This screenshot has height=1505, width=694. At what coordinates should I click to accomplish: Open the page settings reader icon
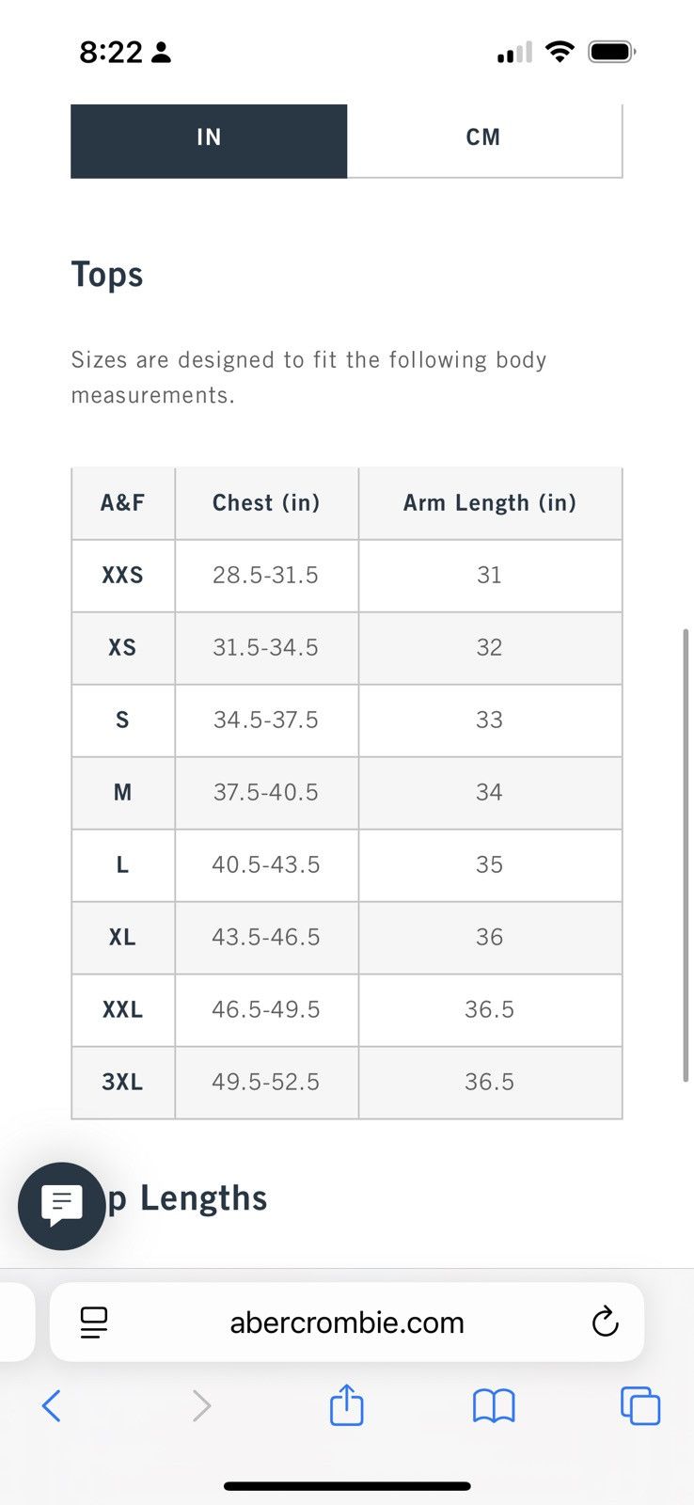[x=94, y=1323]
